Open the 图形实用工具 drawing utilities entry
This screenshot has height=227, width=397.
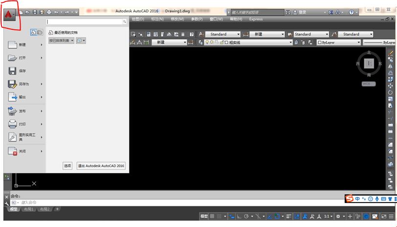point(24,137)
